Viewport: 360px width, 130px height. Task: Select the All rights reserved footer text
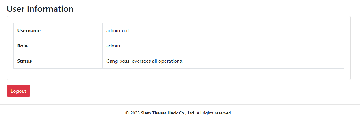214,113
